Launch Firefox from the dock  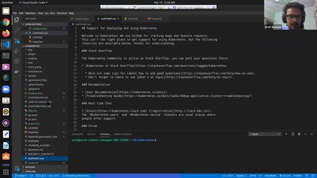click(6, 33)
